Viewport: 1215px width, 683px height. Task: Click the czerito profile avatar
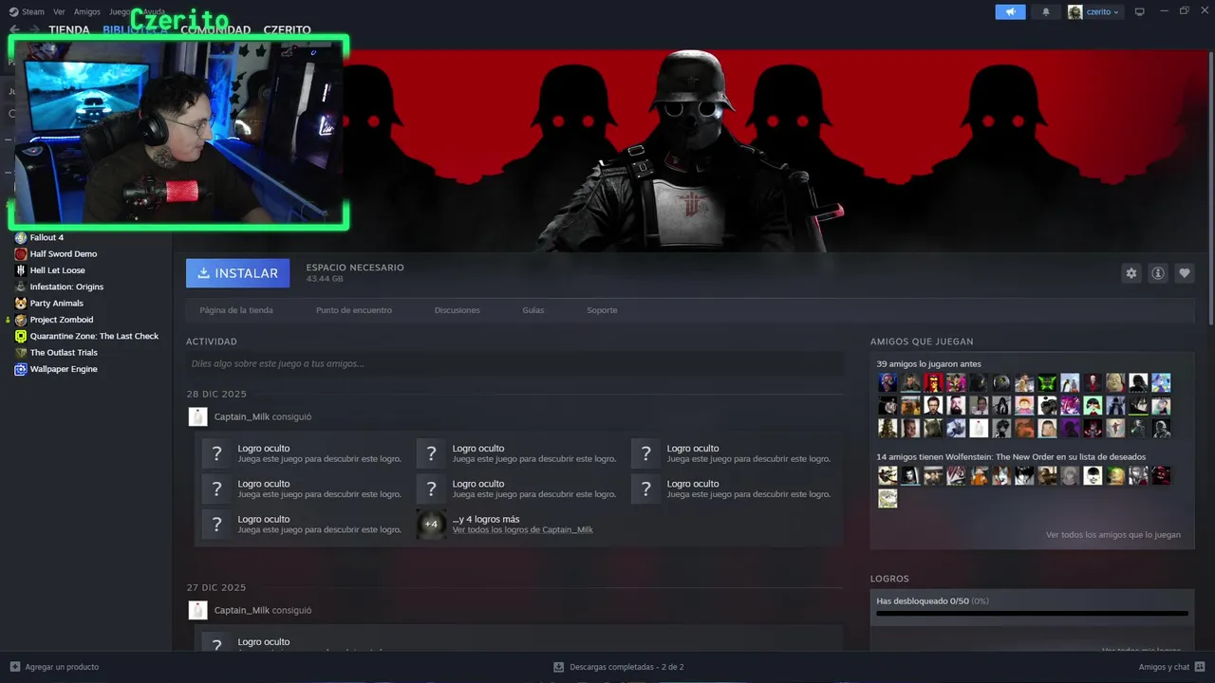coord(1075,12)
